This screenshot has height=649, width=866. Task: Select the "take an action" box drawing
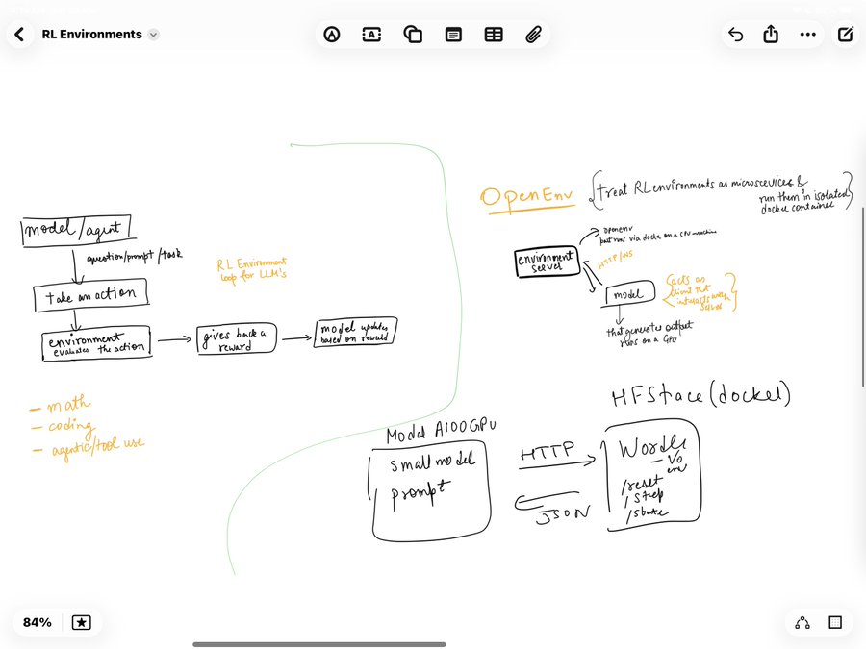tap(90, 297)
